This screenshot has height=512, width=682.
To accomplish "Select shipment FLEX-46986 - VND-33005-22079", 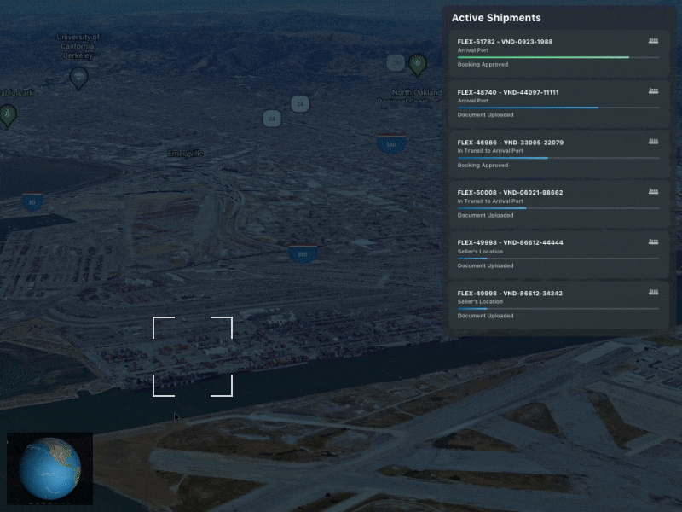I will 558,154.
